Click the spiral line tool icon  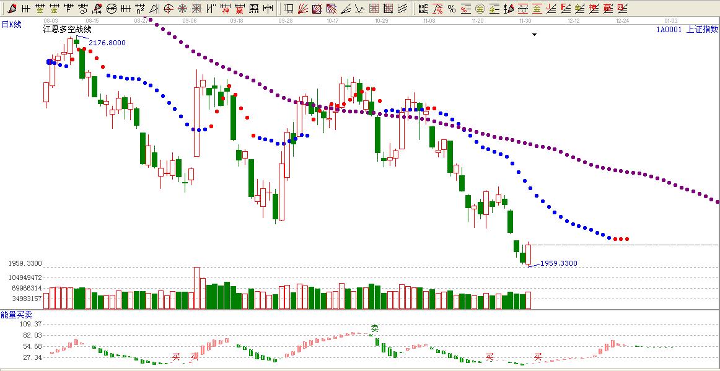[x=82, y=9]
